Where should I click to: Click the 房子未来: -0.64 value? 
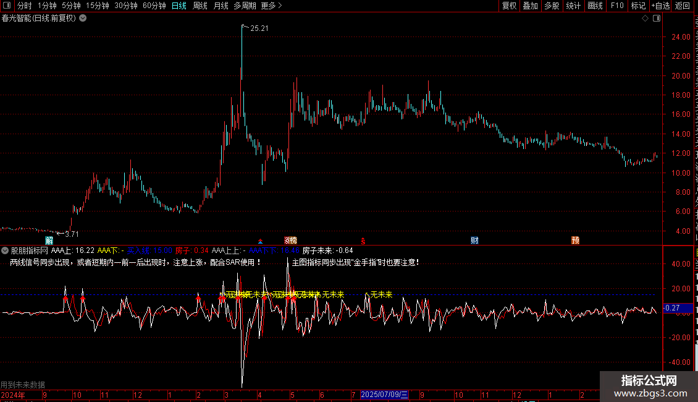327,251
